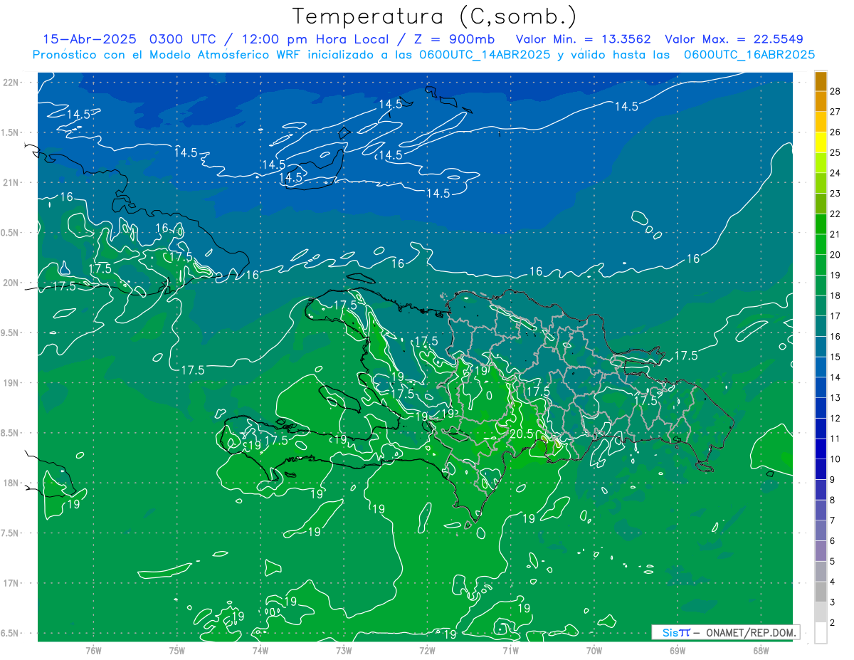Click the "22N" latitude axis label
Screen dimensions: 854x660
click(10, 83)
